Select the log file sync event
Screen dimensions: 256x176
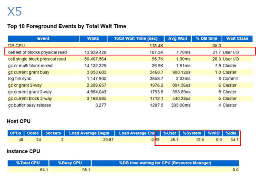[x=20, y=79]
